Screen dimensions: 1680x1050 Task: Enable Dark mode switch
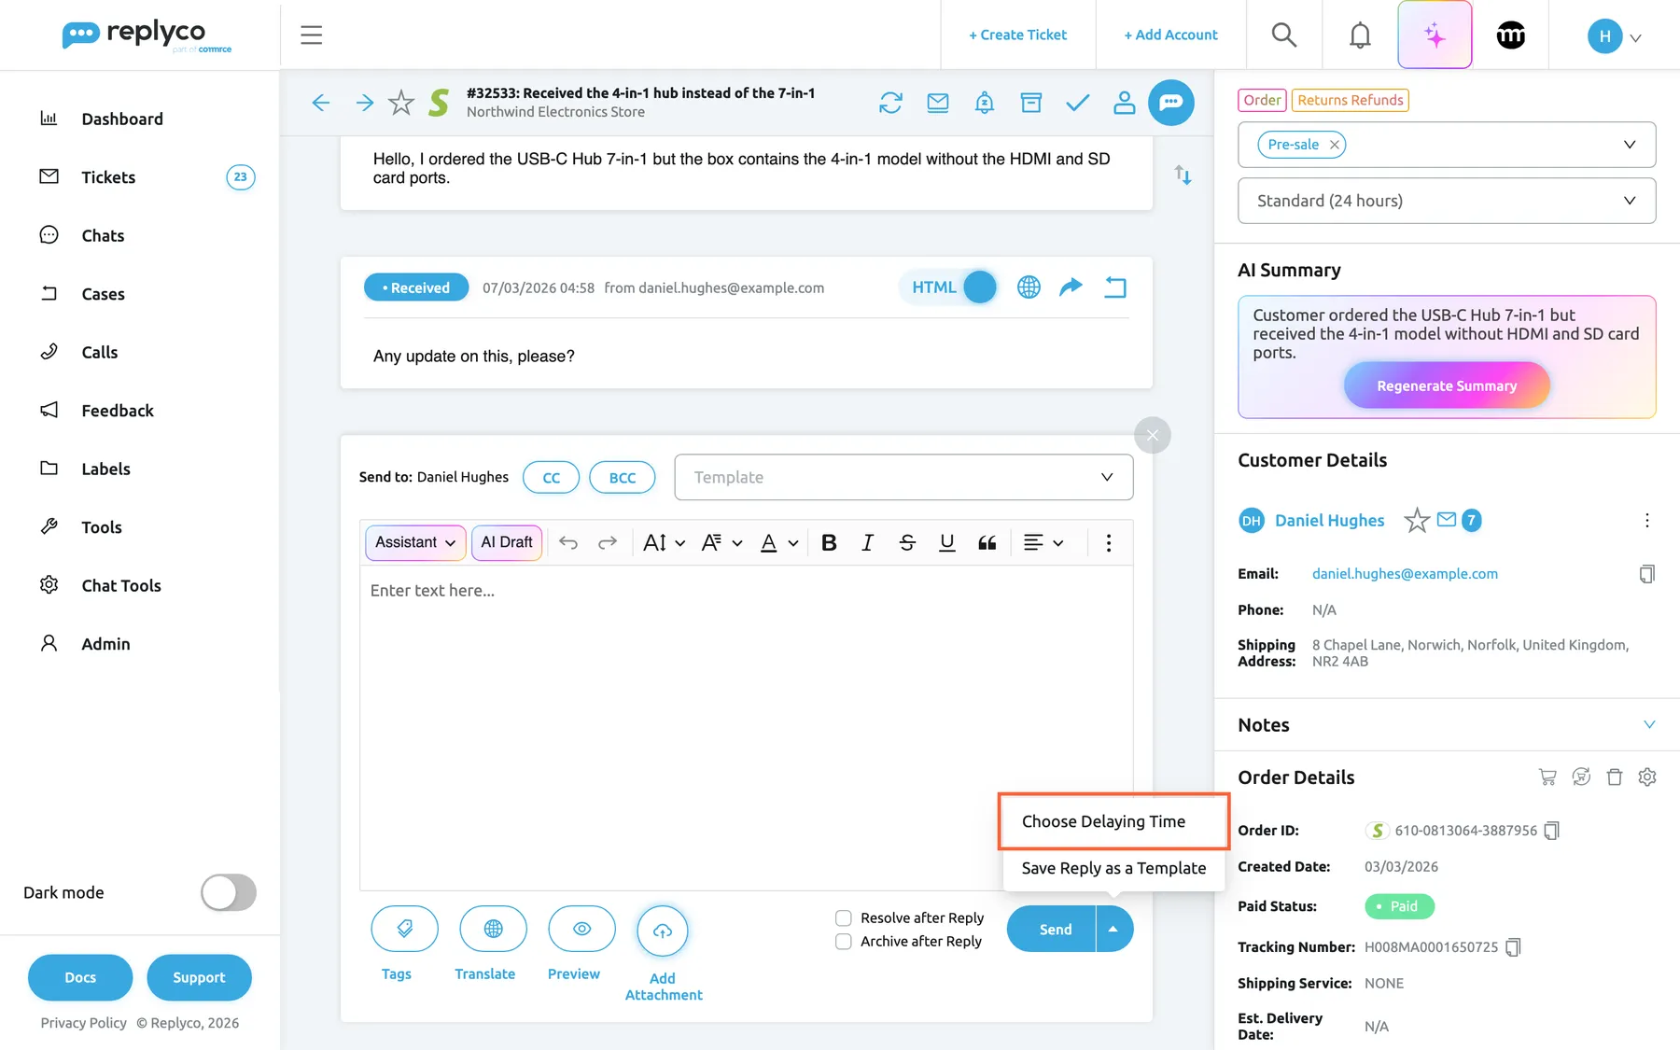[229, 892]
